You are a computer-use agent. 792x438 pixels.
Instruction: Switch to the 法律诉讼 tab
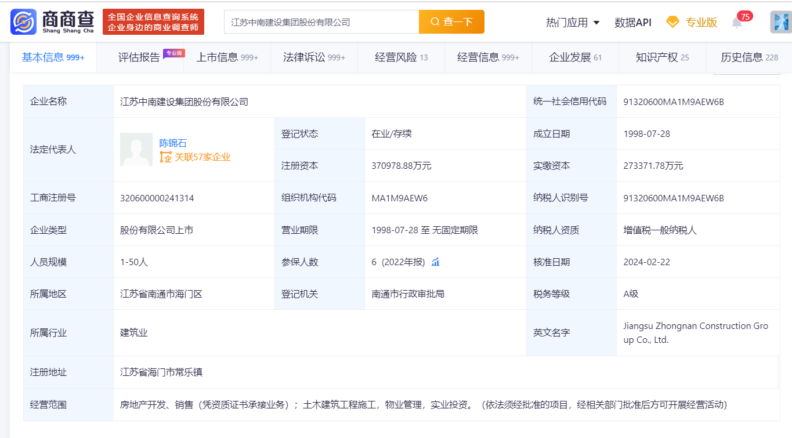[306, 57]
